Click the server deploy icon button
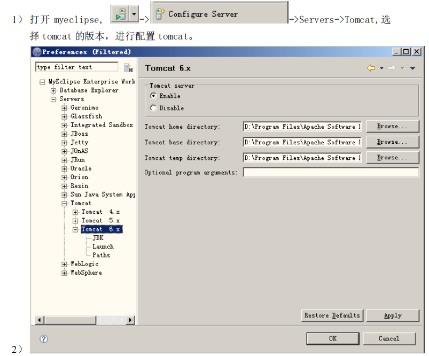The height and width of the screenshot is (356, 429). [120, 14]
